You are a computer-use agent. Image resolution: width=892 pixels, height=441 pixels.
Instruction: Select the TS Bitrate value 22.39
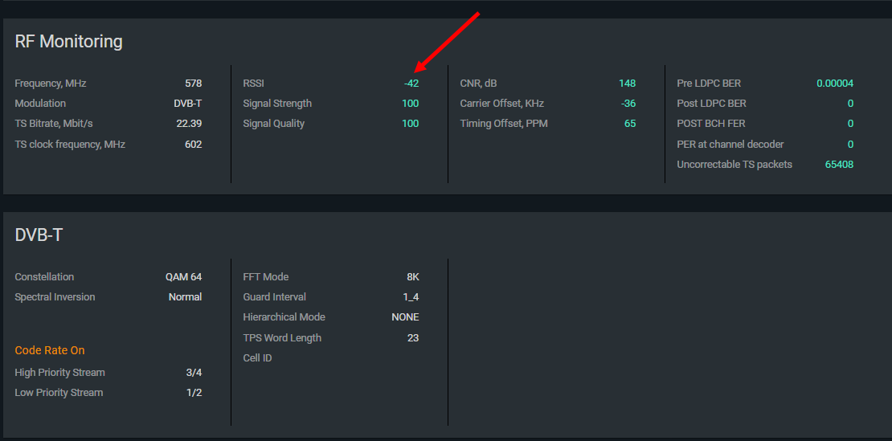click(189, 124)
